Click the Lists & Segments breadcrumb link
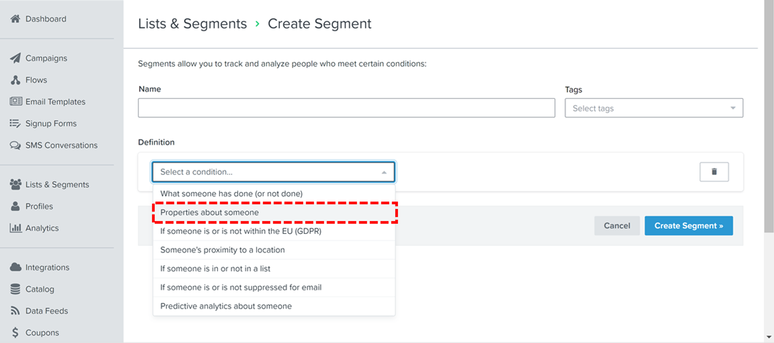774x343 pixels. (x=192, y=24)
